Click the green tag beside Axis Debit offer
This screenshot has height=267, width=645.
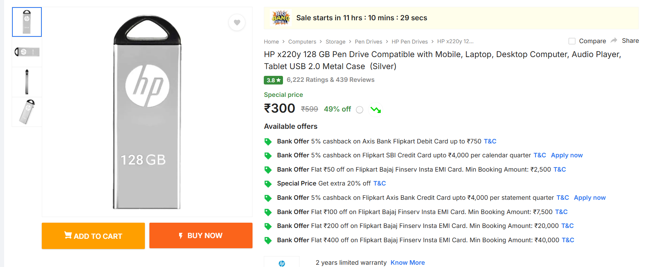[268, 142]
